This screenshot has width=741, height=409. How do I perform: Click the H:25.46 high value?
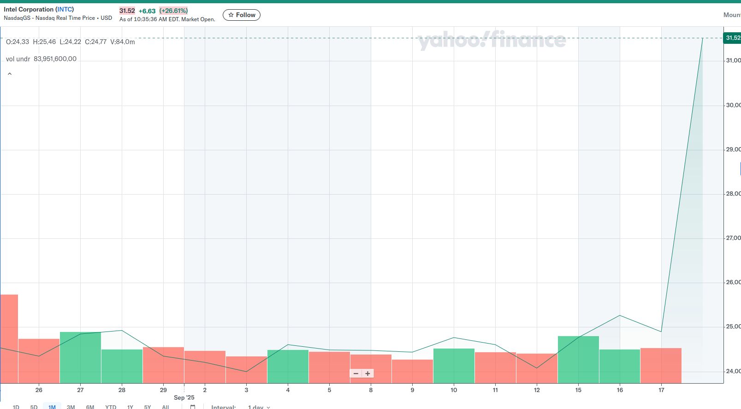pyautogui.click(x=44, y=41)
